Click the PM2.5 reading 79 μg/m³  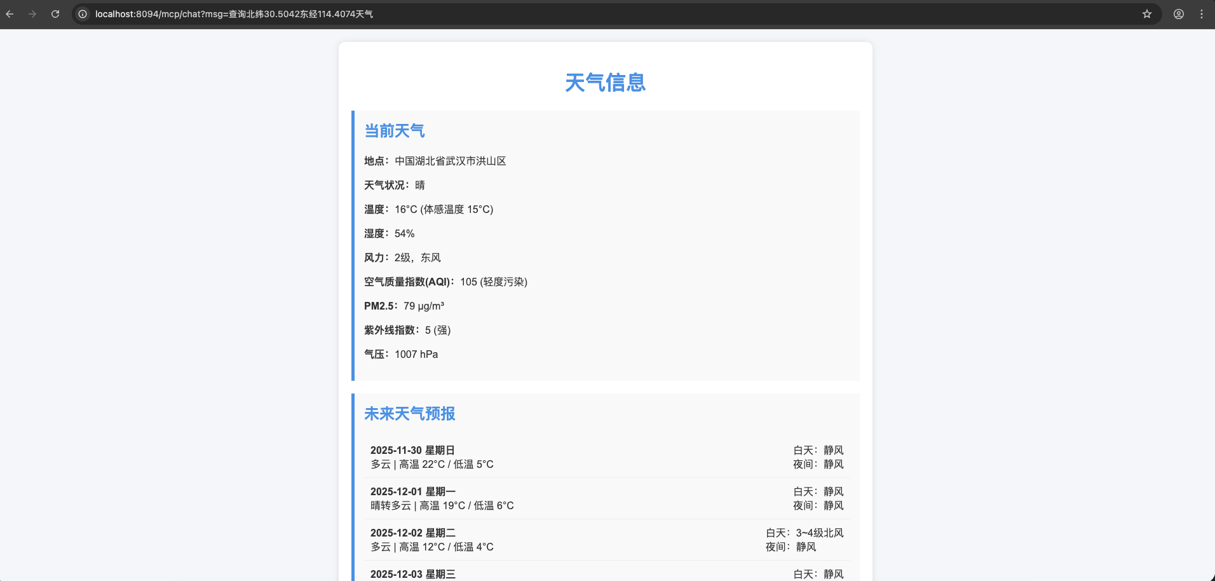(x=423, y=306)
